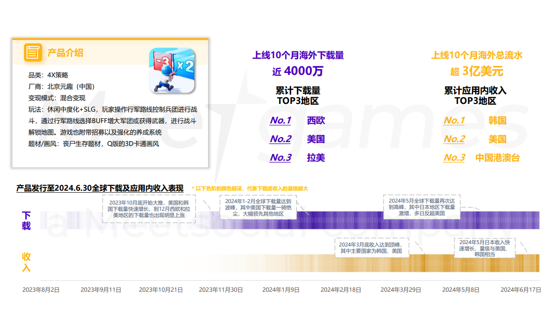Open the purple No.1 link beside 西欧
552x328 pixels.
pos(281,121)
